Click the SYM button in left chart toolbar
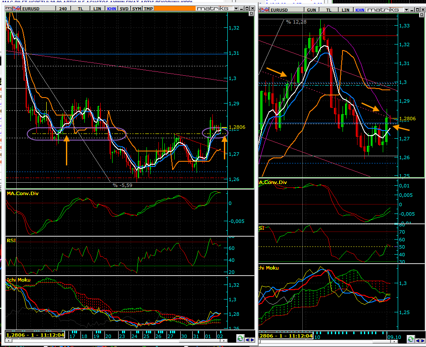This screenshot has width=426, height=347. (x=136, y=9)
